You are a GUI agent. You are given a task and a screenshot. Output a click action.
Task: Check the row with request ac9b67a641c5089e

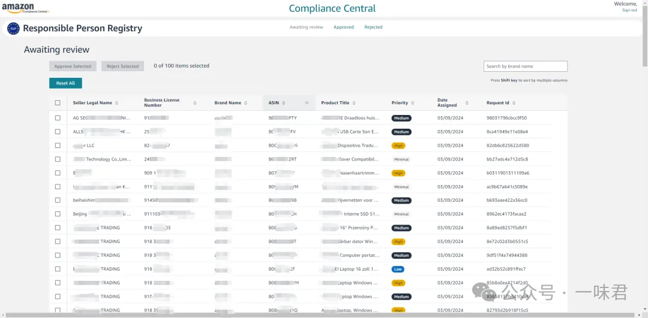click(58, 186)
